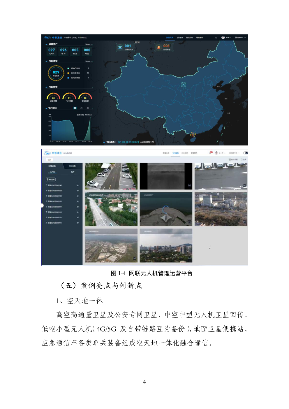289x409 pixels.
Task: Click the 空域告警 gauge showing 00
Action: [x=85, y=97]
